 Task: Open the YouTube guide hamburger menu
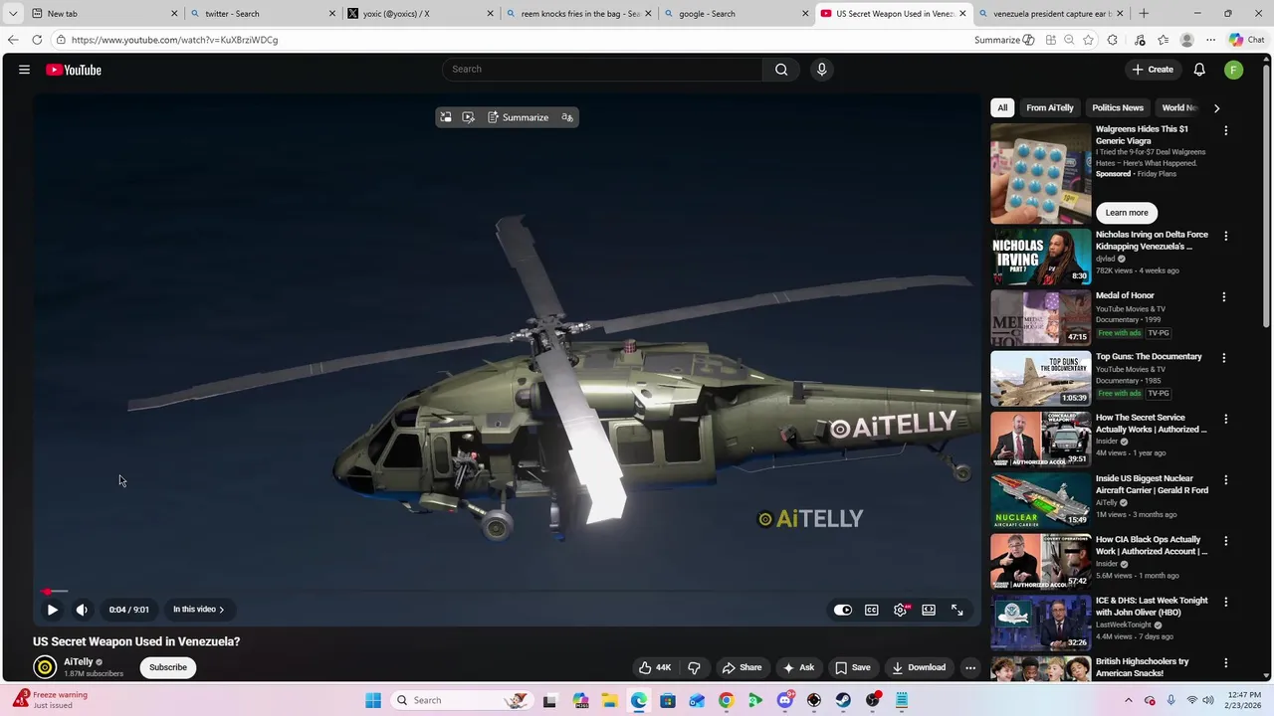(x=24, y=70)
